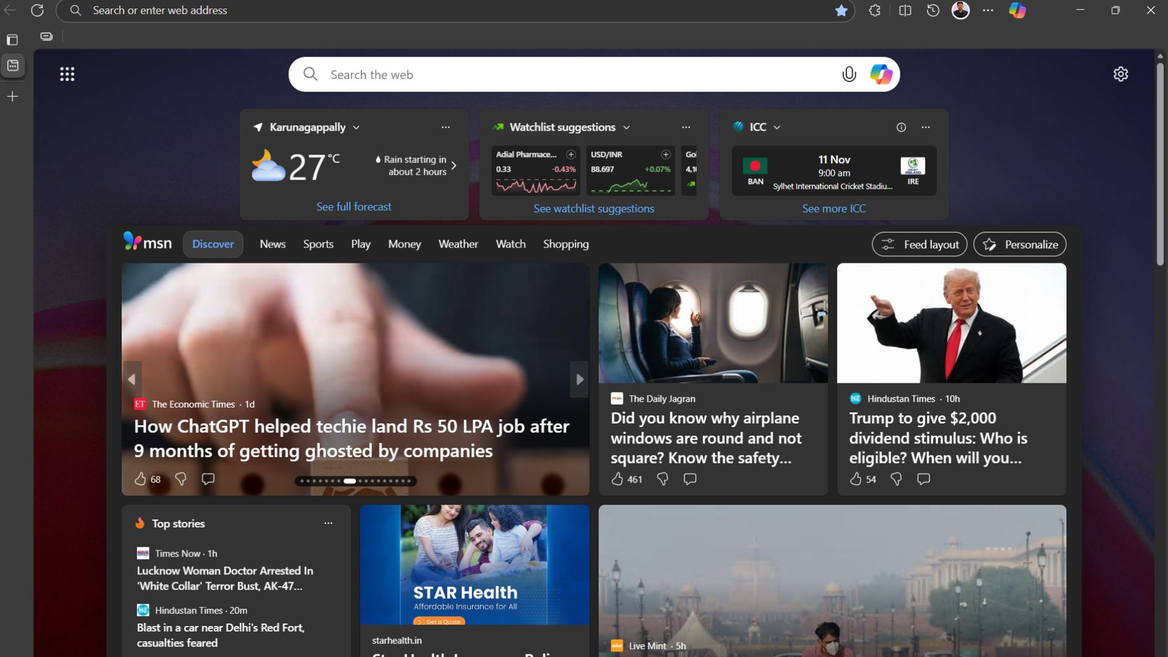Open the BAN vs IRE match card

click(x=834, y=171)
